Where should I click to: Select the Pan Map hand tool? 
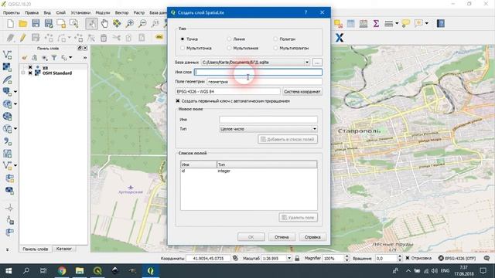tap(104, 24)
